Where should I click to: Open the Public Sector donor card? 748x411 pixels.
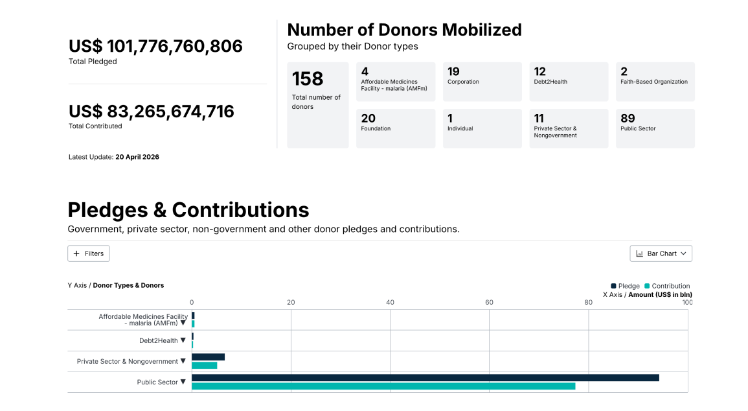(x=655, y=128)
